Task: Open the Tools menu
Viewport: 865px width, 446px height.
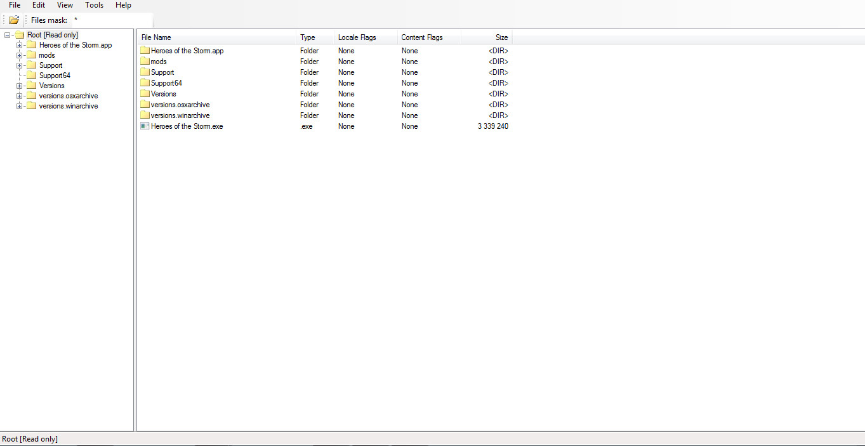Action: [x=94, y=5]
